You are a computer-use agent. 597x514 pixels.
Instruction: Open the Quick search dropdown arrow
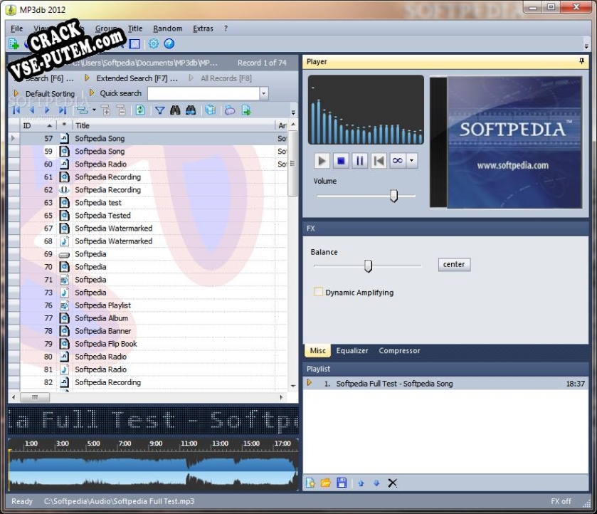tap(263, 93)
